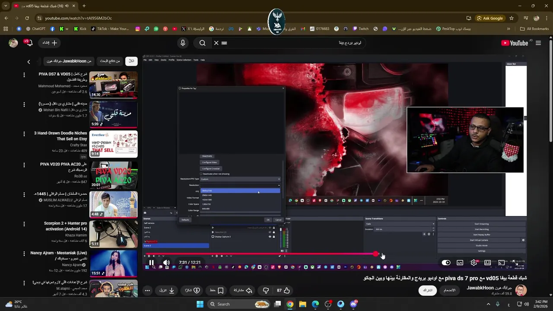Open Microsoft Edge from the taskbar
Image resolution: width=553 pixels, height=311 pixels.
click(x=315, y=304)
